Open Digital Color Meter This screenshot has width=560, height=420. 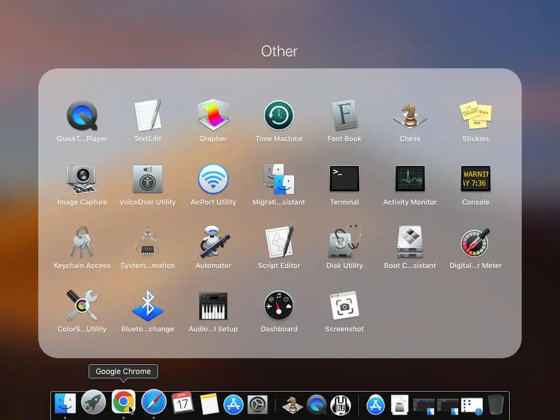pos(475,242)
